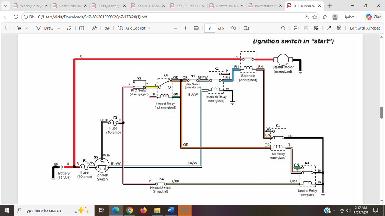Rotate the PDF page
385x216 pixels.
click(x=234, y=28)
